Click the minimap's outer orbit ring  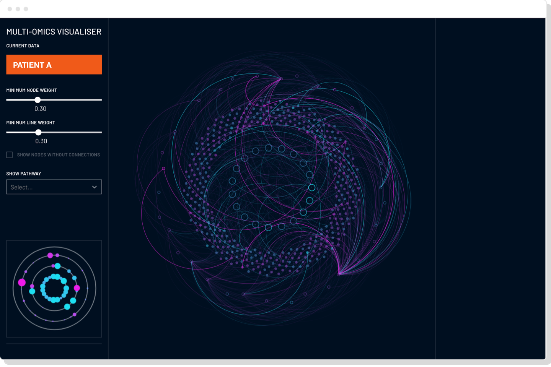[54, 247]
